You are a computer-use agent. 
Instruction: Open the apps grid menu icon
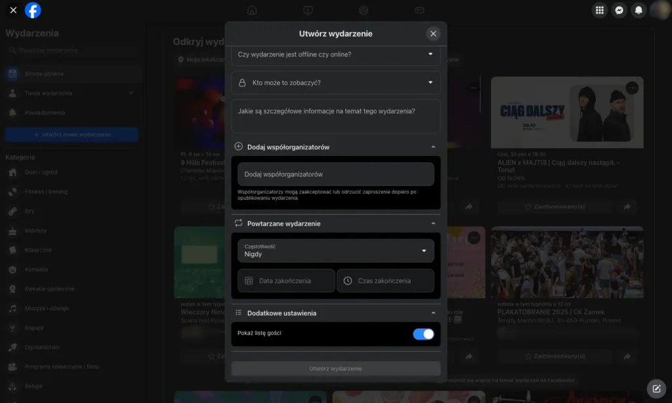pos(598,10)
